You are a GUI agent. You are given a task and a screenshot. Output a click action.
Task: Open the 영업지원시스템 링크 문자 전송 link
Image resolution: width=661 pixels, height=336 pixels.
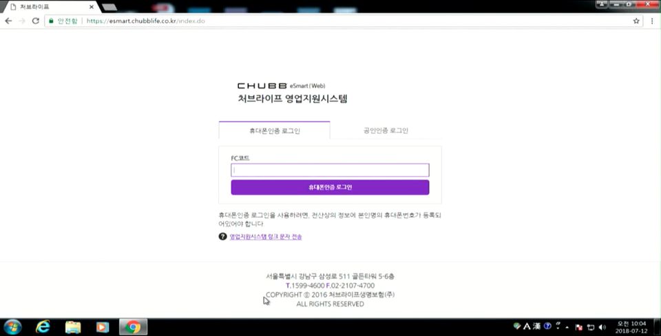coord(266,237)
